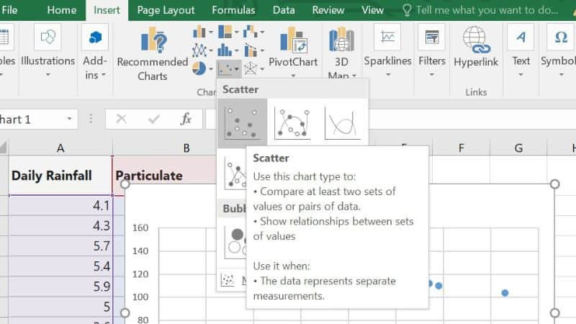Switch to the Formulas tab

(233, 10)
